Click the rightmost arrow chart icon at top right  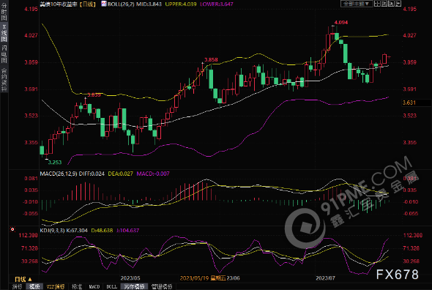click(x=398, y=4)
